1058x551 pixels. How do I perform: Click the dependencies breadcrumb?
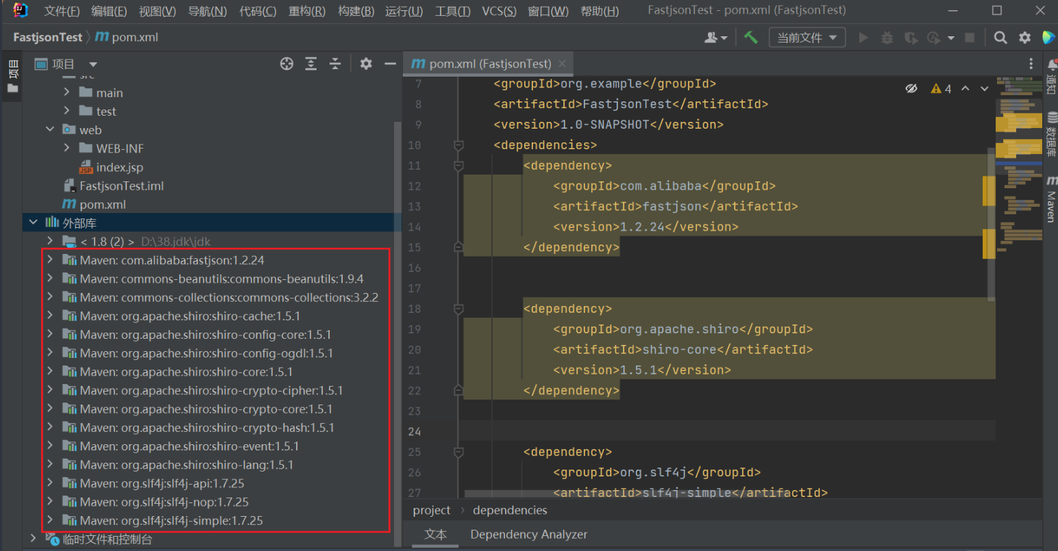click(510, 511)
